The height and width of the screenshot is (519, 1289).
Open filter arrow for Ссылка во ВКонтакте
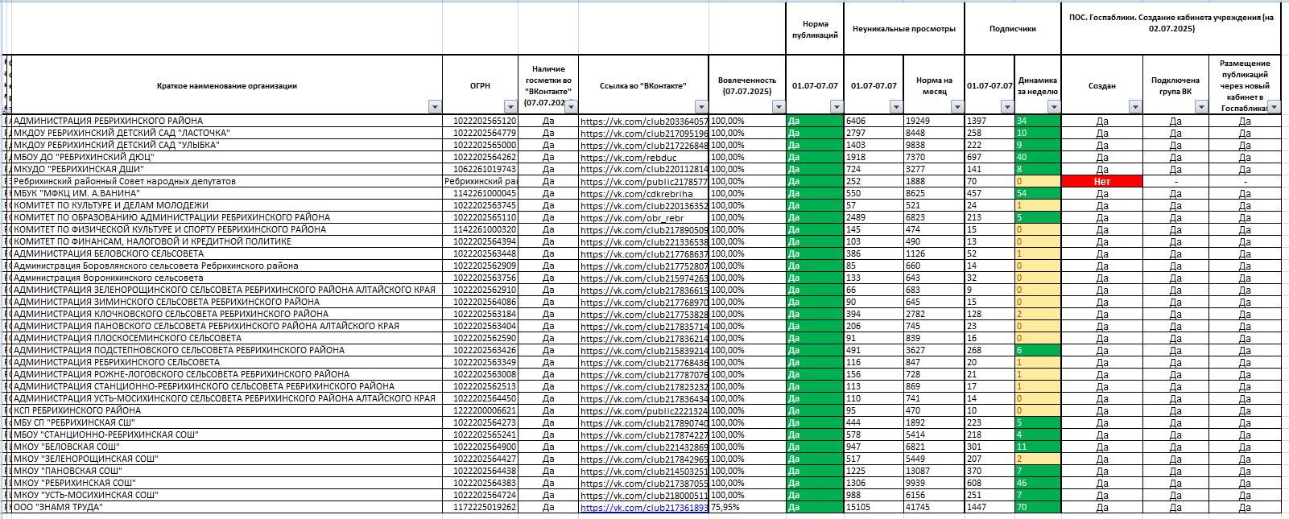[x=701, y=107]
